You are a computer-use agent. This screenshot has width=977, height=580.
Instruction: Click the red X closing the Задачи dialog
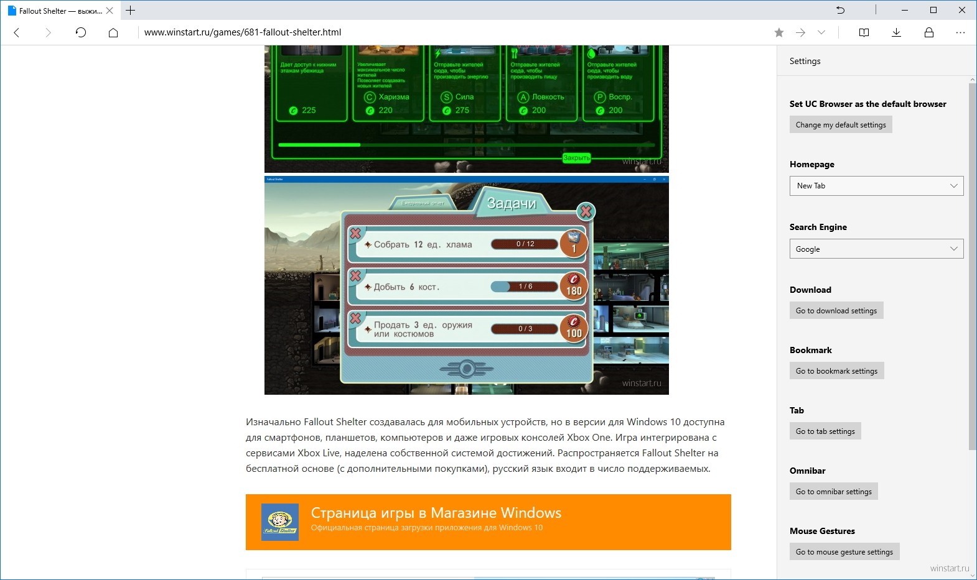pyautogui.click(x=586, y=212)
